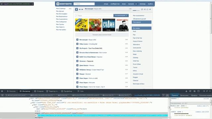This screenshot has width=212, height=119.
Task: Seek along the player progress bar
Action: (x=108, y=11)
